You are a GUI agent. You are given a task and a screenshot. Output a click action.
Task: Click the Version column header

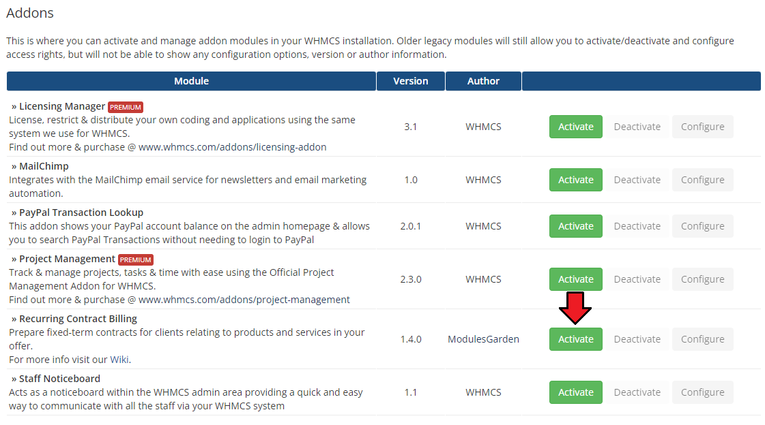click(x=411, y=81)
